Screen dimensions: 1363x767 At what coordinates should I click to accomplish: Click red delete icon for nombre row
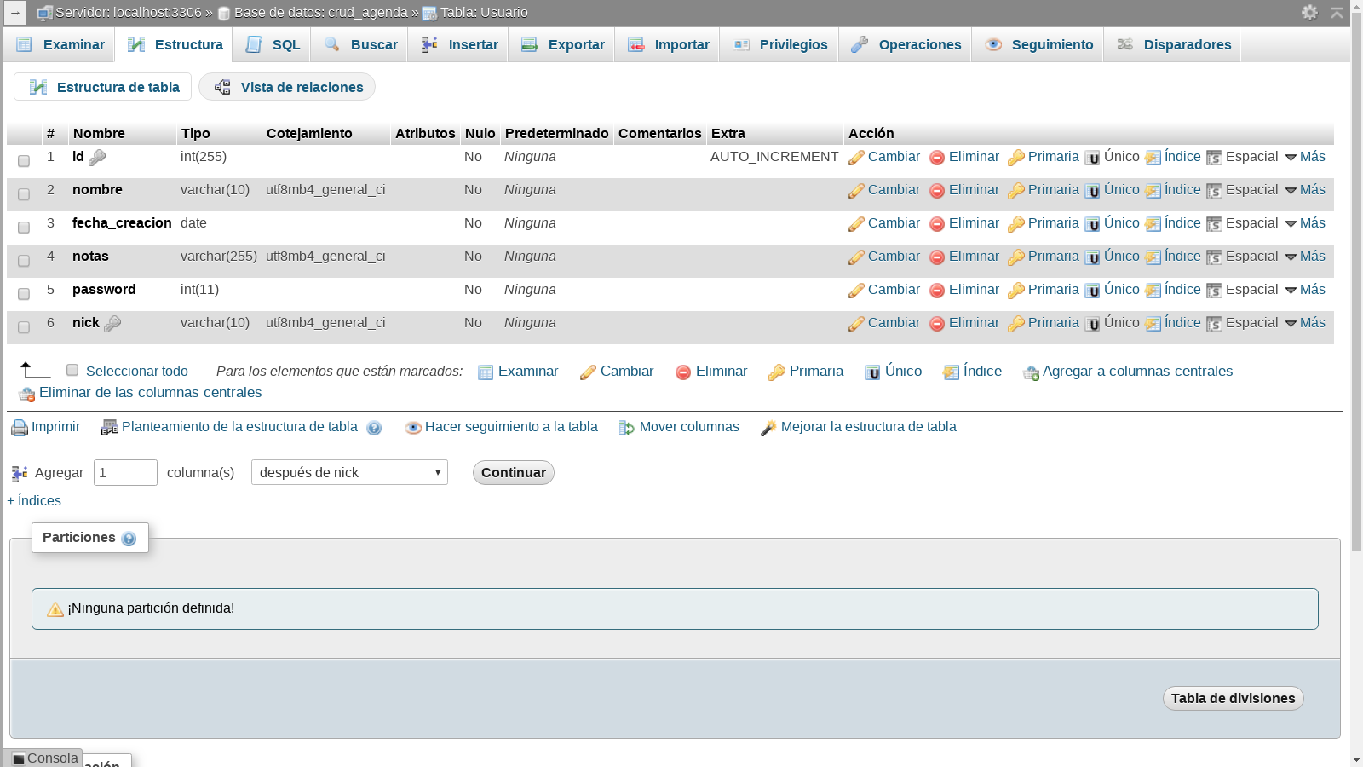click(937, 191)
